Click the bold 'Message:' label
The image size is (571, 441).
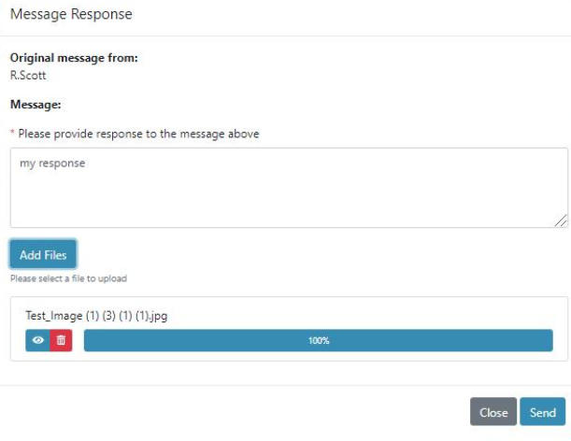[x=36, y=105]
